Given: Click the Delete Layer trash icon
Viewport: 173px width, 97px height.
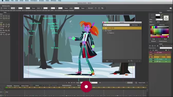Looking at the screenshot, I should pos(158,46).
